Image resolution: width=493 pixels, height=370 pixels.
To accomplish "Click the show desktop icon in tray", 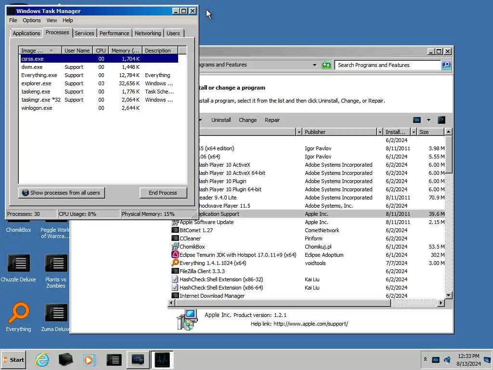I will 487,359.
